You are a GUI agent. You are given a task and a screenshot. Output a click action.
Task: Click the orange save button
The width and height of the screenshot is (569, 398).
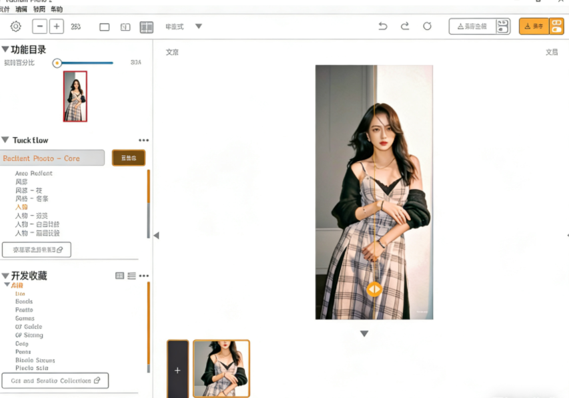coord(534,27)
